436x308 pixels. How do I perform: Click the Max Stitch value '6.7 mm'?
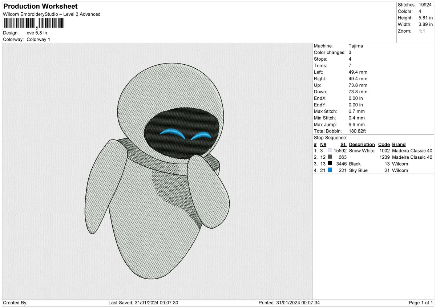click(356, 111)
